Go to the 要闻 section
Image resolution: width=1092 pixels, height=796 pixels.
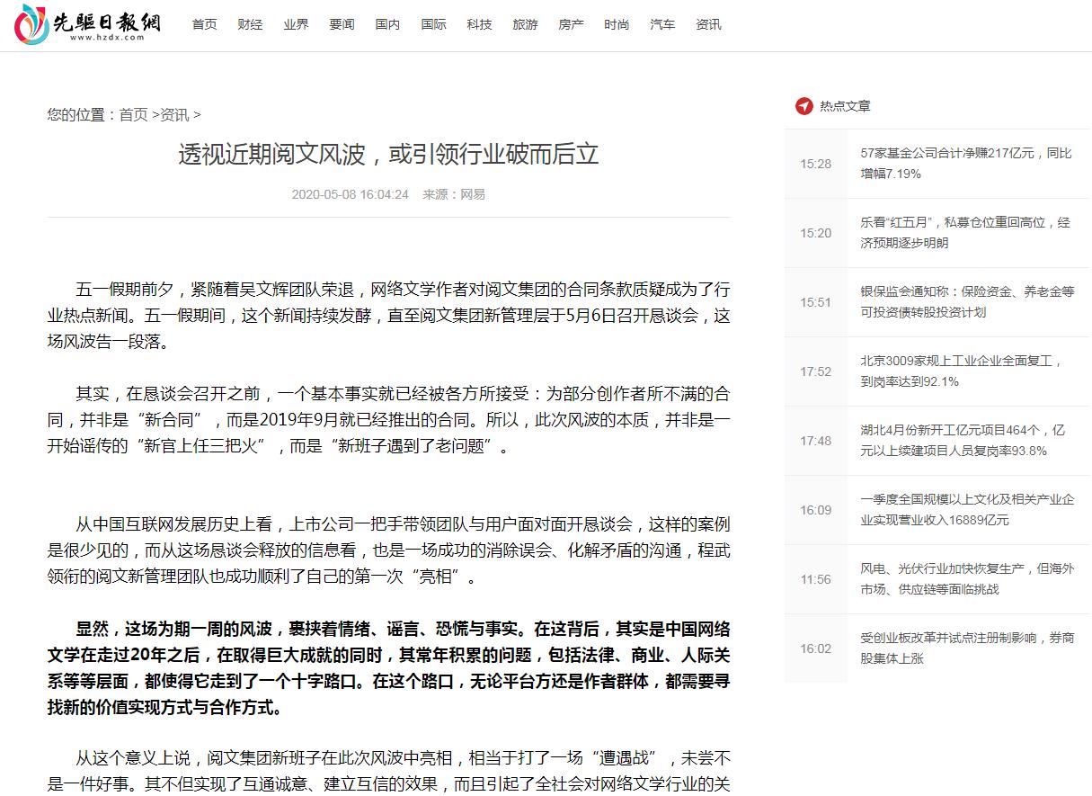[x=342, y=24]
